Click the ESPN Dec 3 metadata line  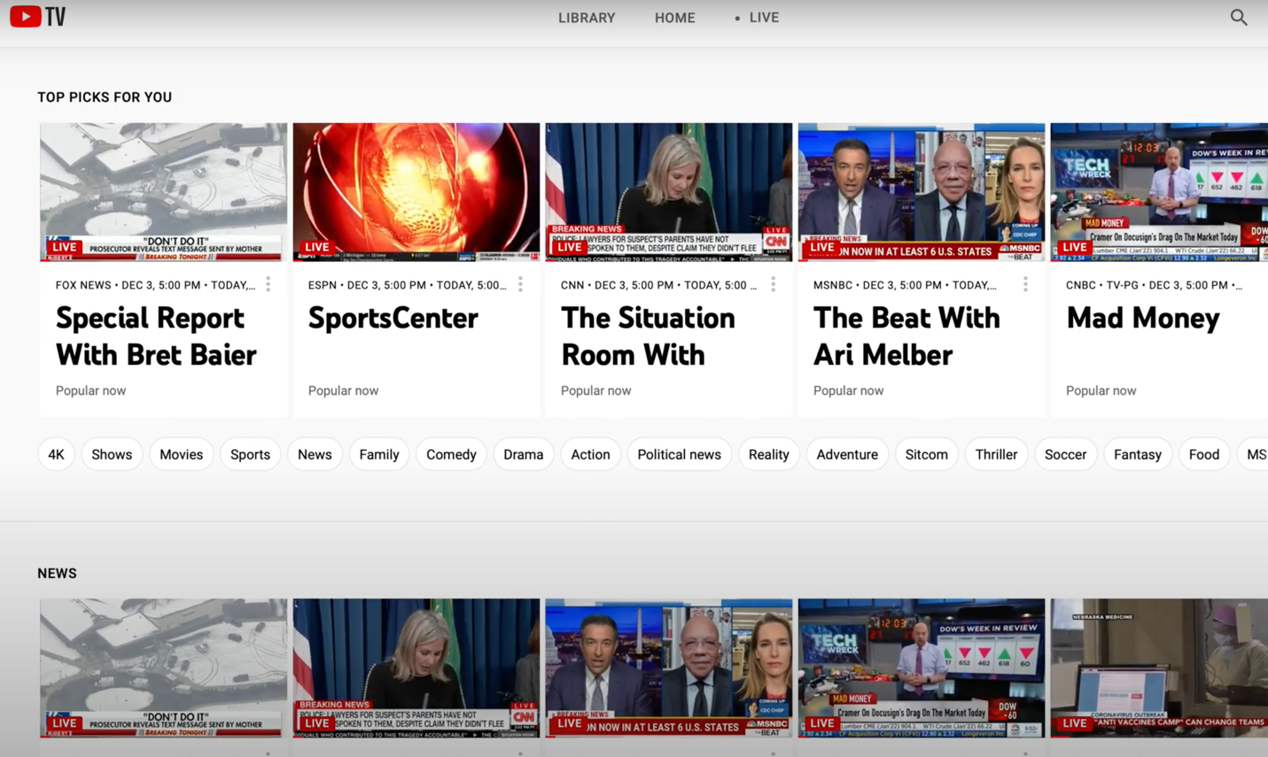[408, 285]
